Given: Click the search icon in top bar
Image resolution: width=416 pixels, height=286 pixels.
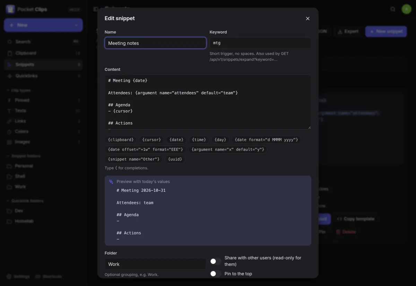Looking at the screenshot, I should (x=393, y=9).
